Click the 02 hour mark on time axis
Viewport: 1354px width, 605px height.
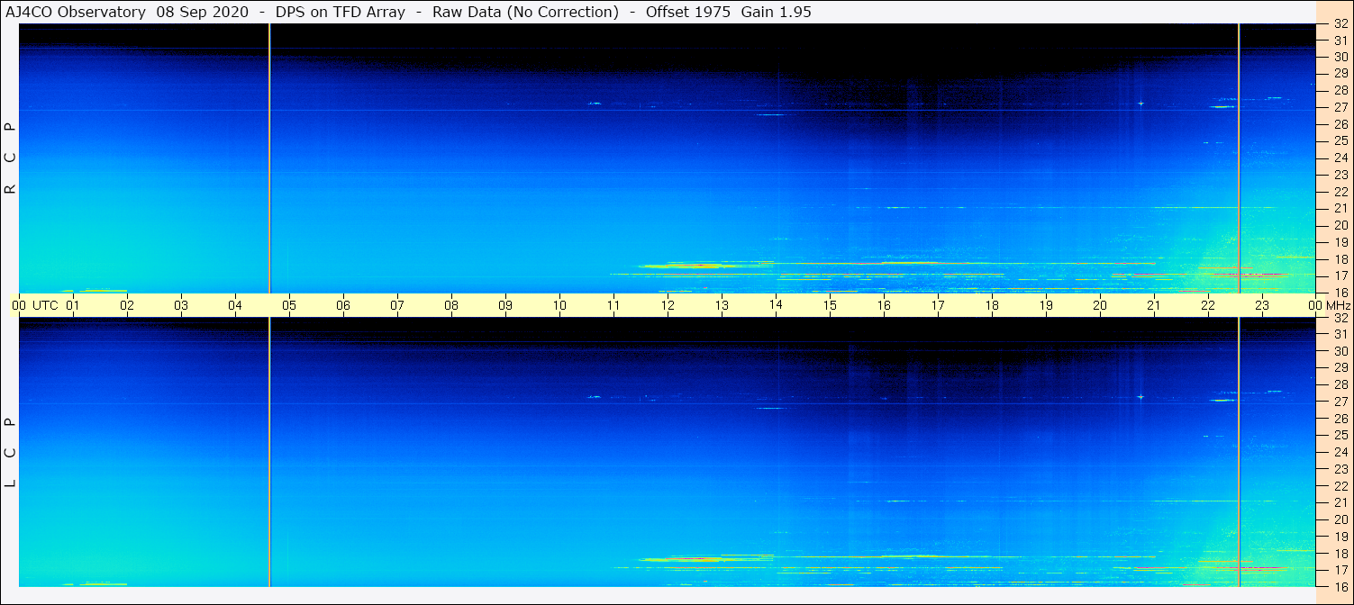point(127,305)
